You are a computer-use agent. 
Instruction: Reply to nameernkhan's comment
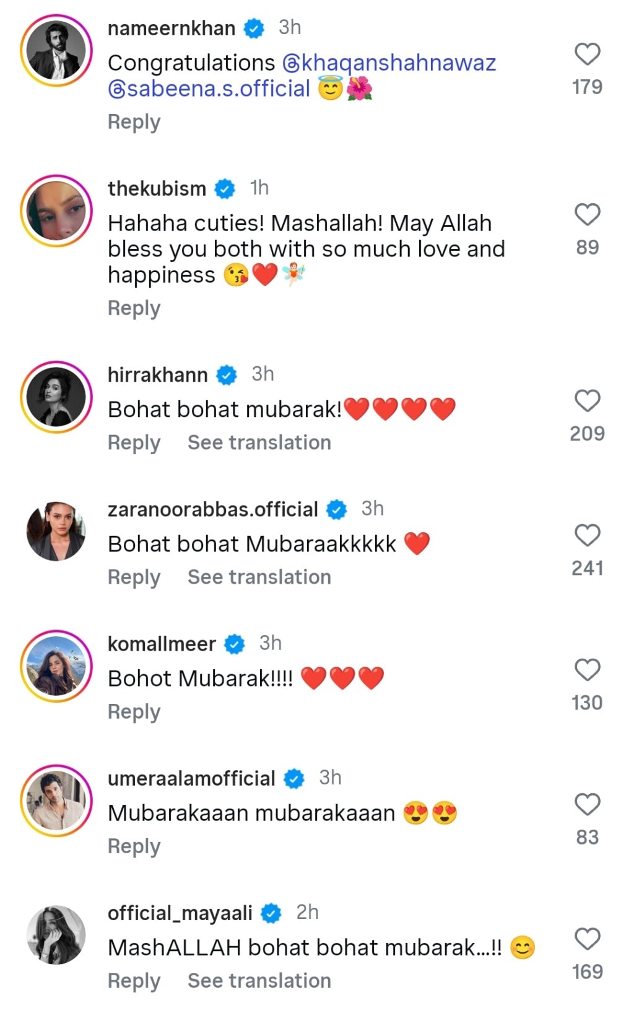pyautogui.click(x=132, y=122)
